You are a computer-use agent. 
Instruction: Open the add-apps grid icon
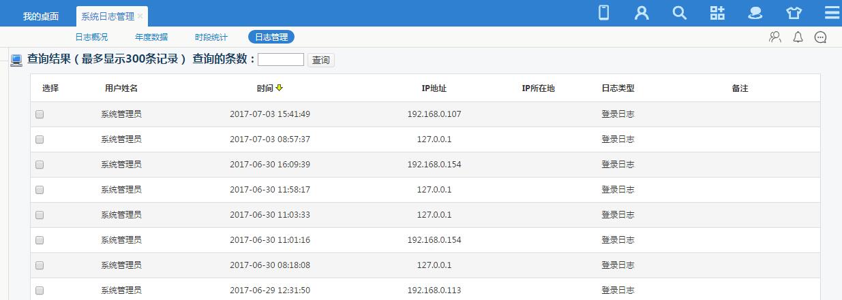click(x=717, y=13)
